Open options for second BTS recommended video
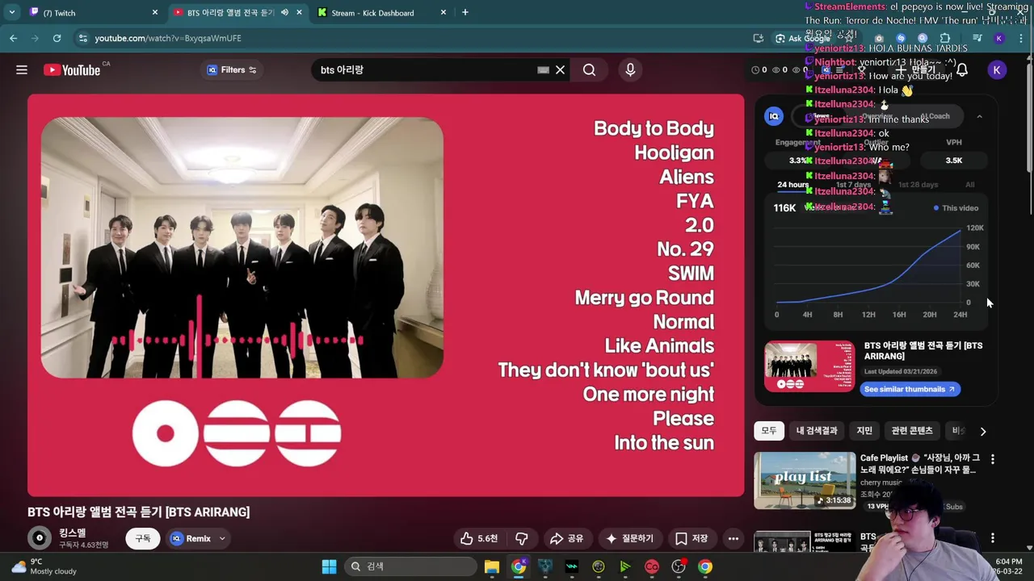 993,537
